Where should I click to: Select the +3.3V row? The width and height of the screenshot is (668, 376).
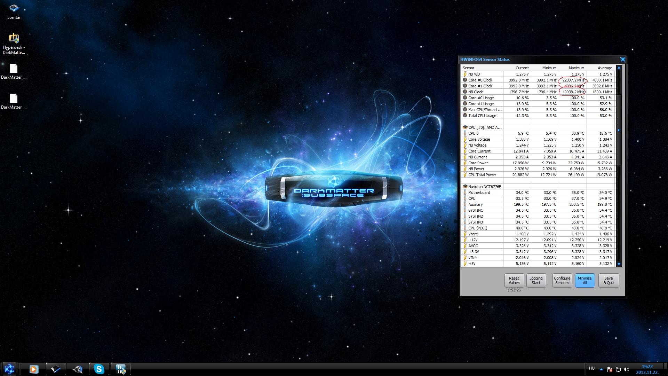point(538,252)
